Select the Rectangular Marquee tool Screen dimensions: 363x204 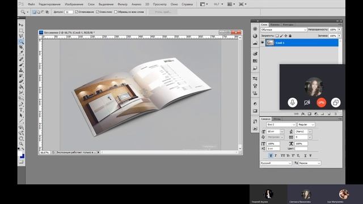21,31
